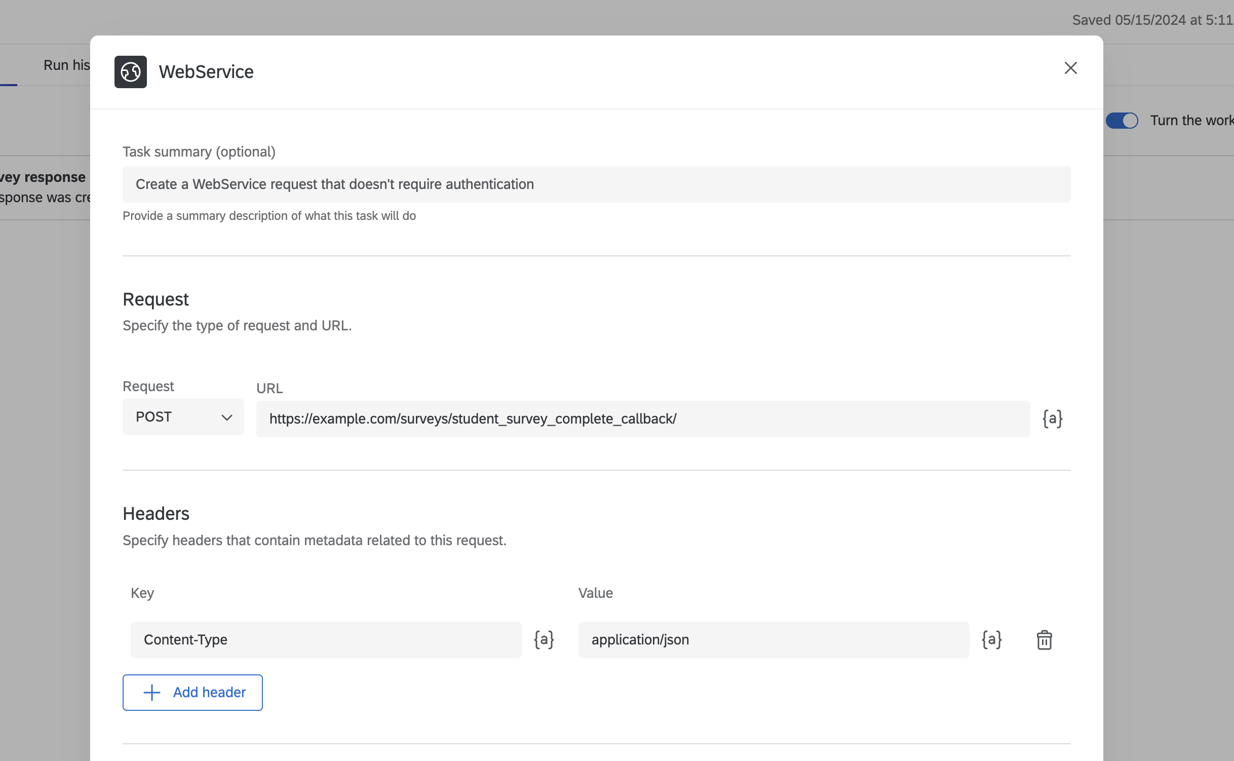
Task: Click the WebService dialog title
Action: coord(206,72)
